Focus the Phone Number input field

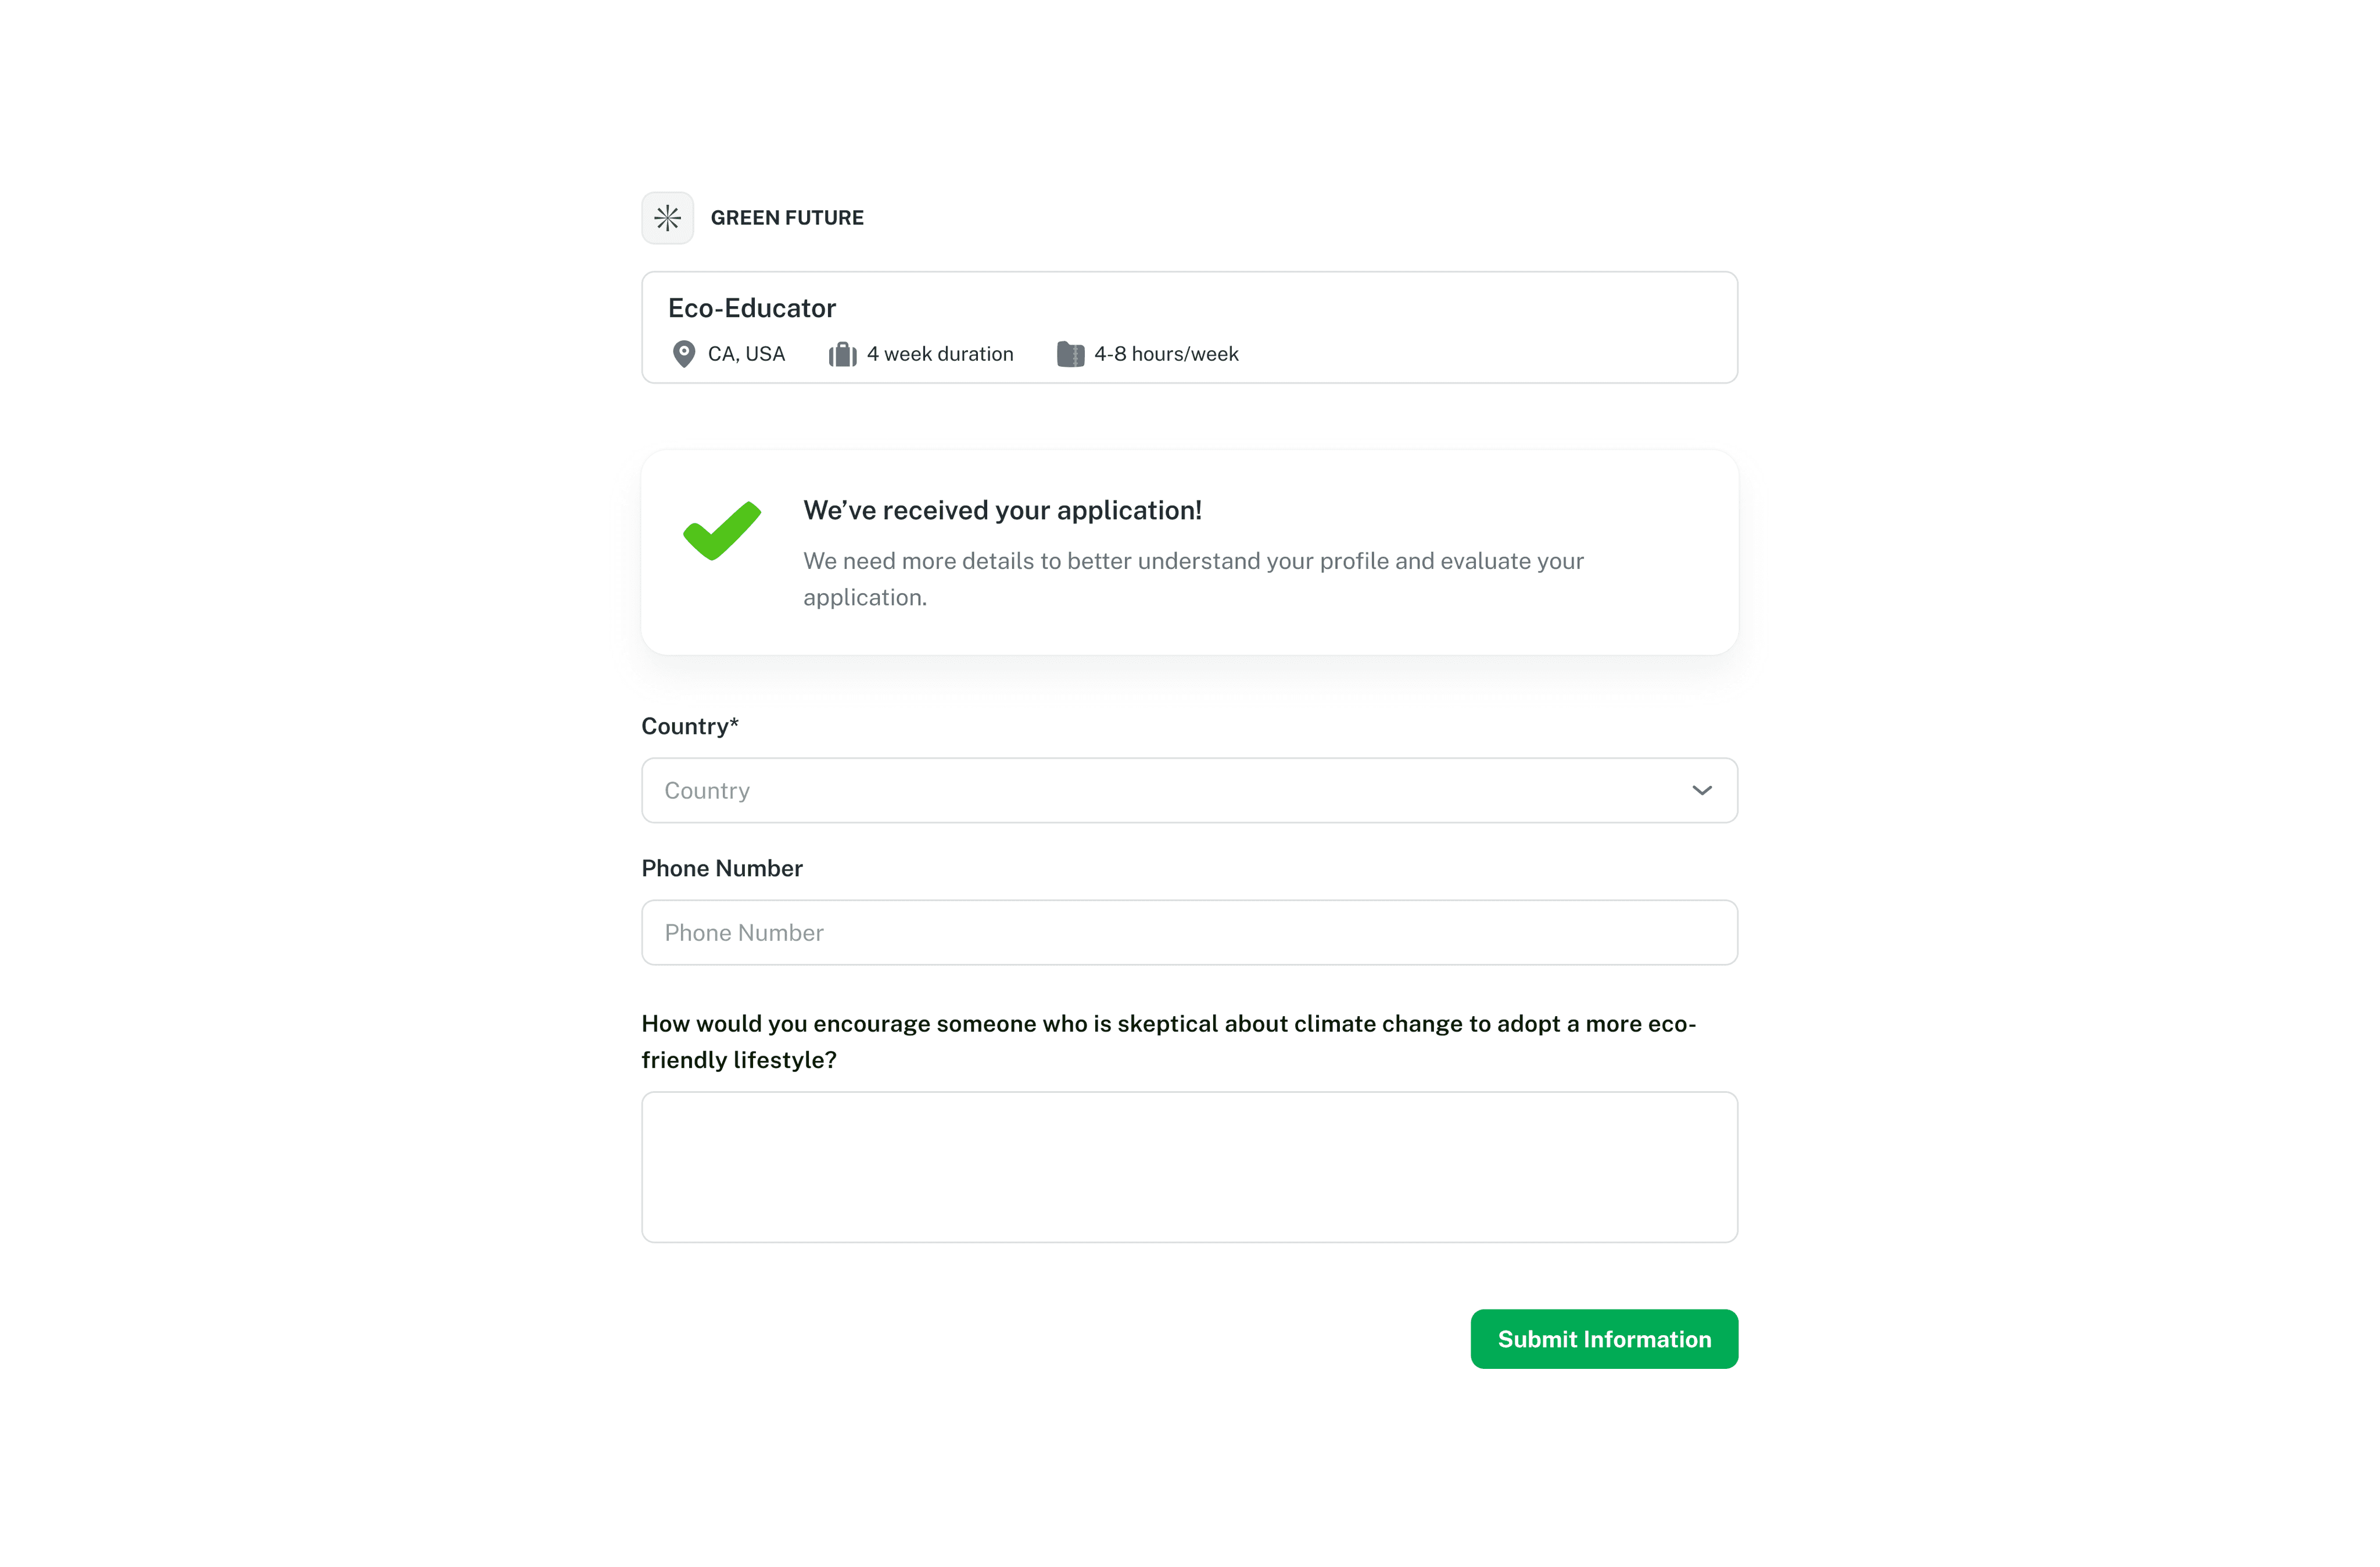[1189, 932]
